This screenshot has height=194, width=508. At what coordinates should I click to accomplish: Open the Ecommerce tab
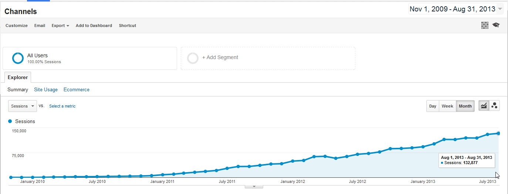click(77, 89)
